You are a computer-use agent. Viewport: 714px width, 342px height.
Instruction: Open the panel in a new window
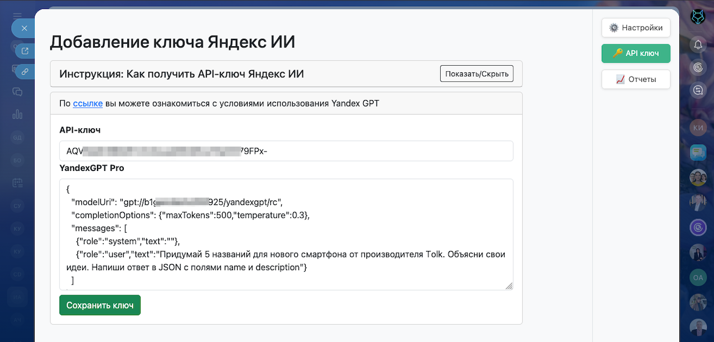(x=25, y=51)
